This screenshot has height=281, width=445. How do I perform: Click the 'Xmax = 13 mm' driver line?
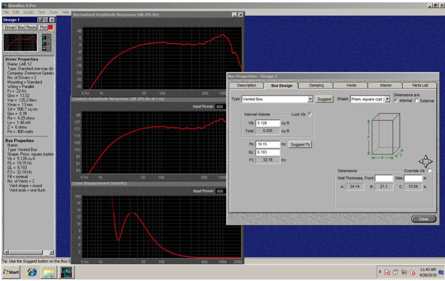[20, 105]
